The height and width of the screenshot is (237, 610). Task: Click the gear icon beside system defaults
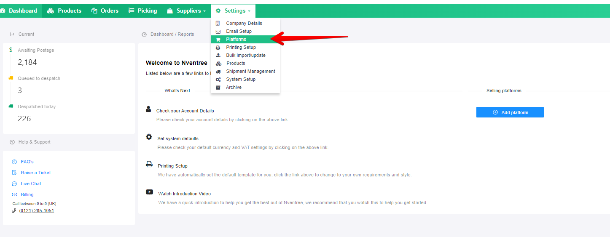pos(149,137)
